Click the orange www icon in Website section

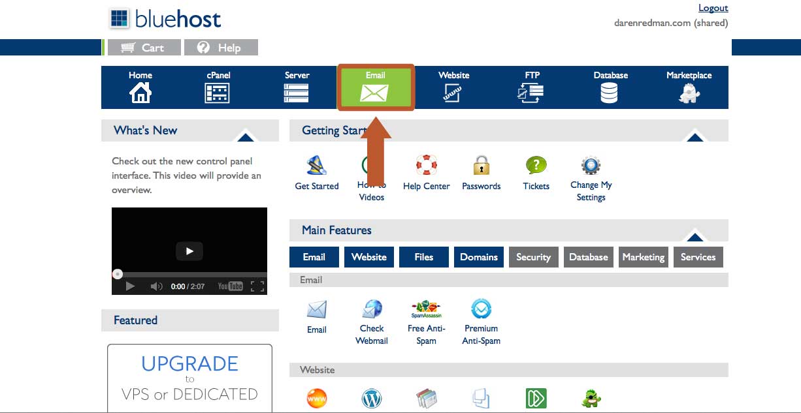(x=317, y=398)
